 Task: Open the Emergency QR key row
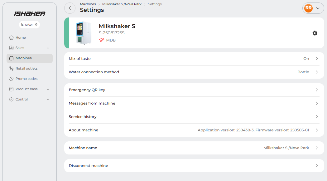click(x=194, y=90)
